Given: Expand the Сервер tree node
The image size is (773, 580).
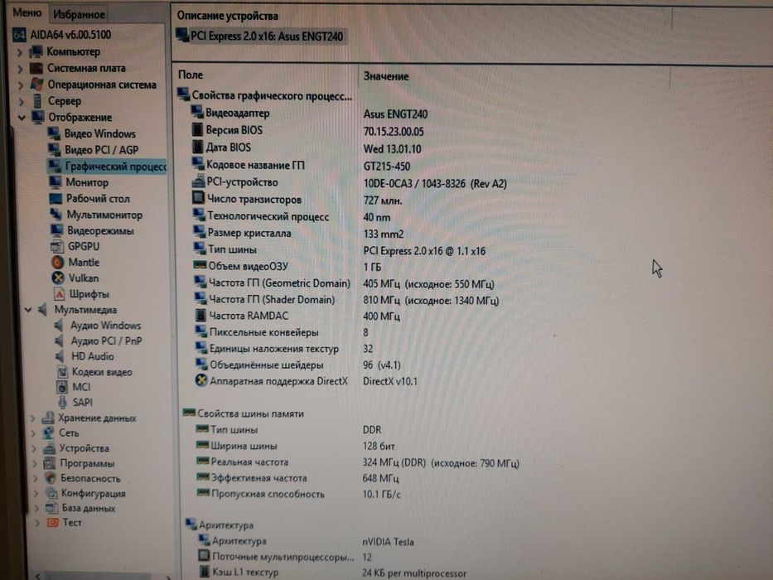Looking at the screenshot, I should (22, 102).
